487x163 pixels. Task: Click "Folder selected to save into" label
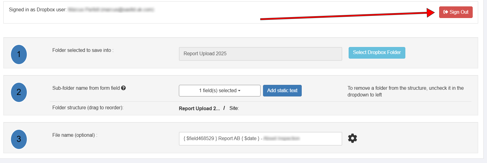click(83, 50)
